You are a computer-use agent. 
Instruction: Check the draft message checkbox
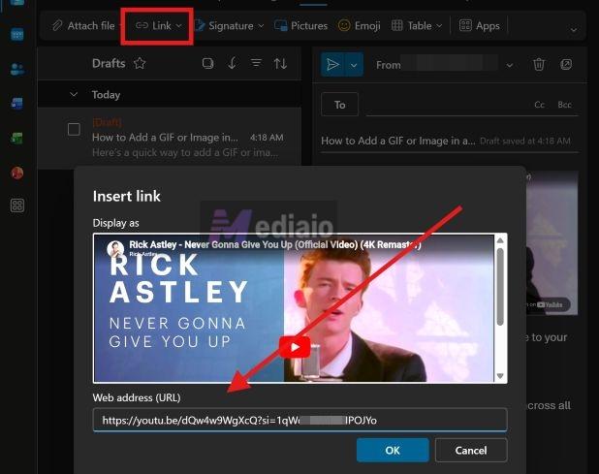[74, 130]
